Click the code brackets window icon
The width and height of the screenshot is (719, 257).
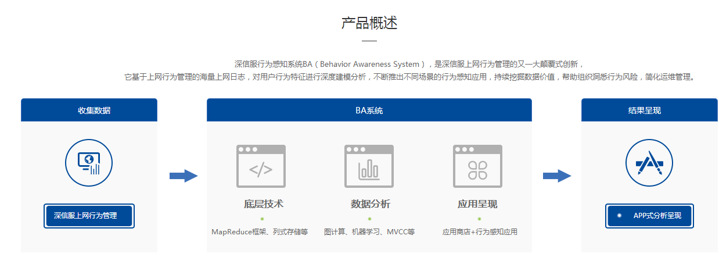(x=261, y=166)
